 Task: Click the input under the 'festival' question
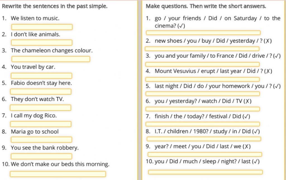203,124
